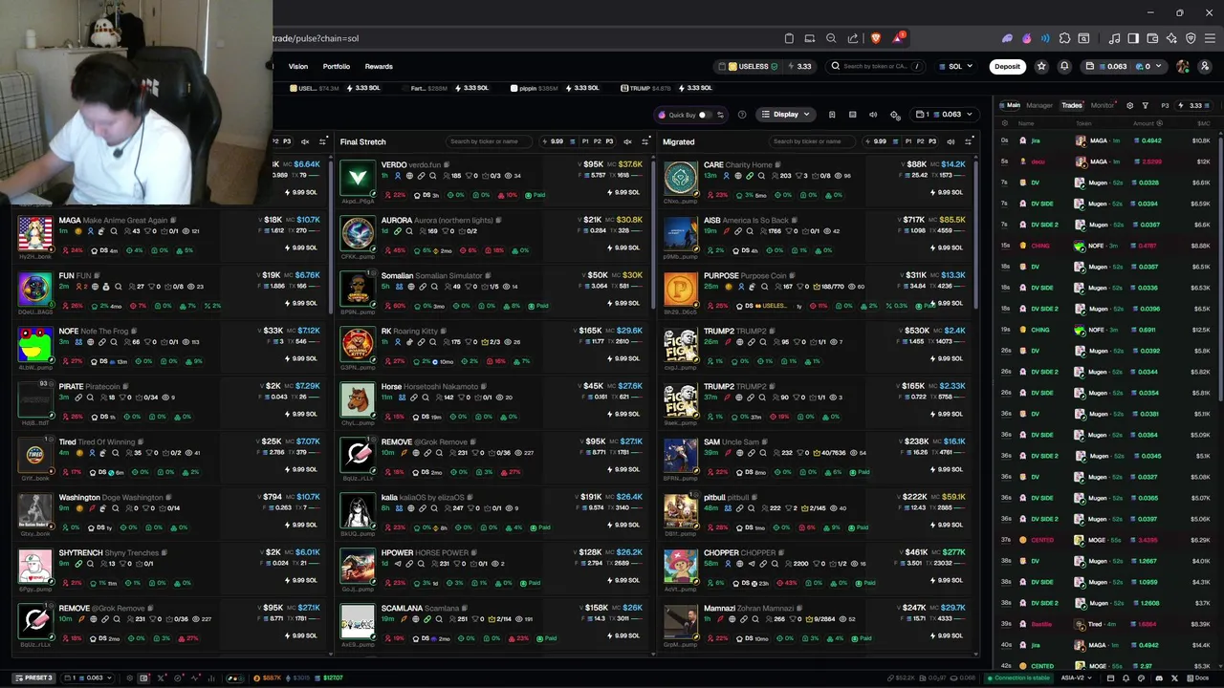Select P3 preset in trades panel
Viewport: 1224px width, 688px height.
coord(1165,105)
